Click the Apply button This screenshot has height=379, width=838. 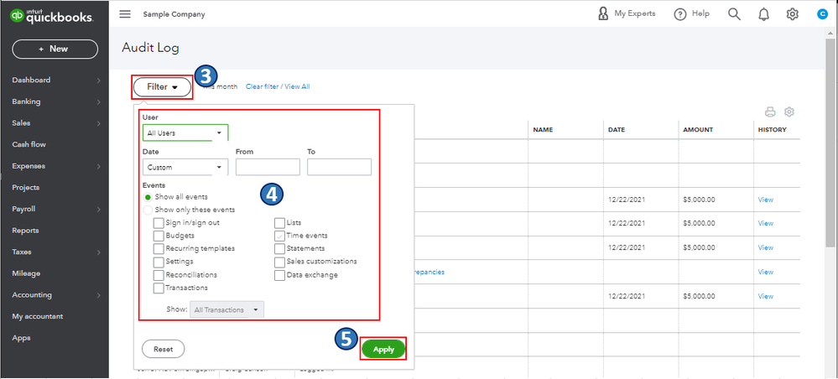[x=383, y=349]
